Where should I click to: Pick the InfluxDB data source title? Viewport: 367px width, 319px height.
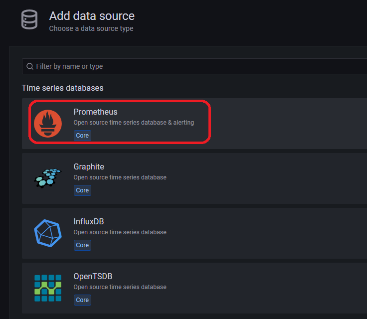(89, 221)
